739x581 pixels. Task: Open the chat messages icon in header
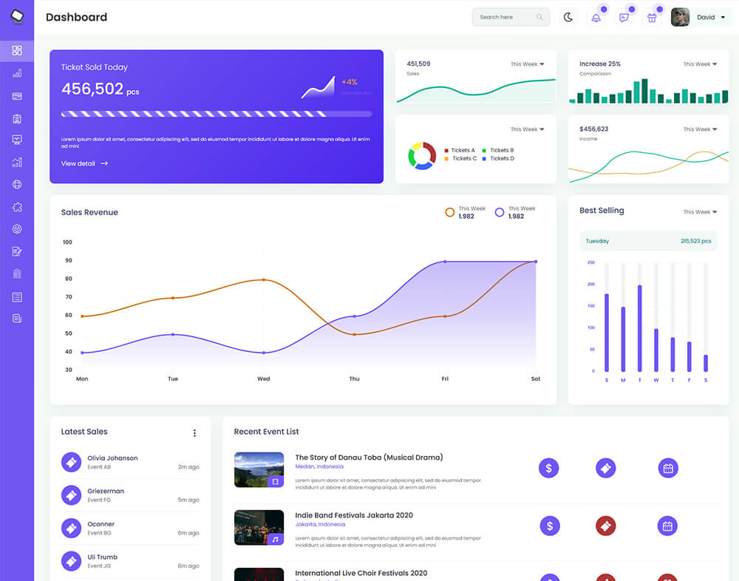tap(624, 18)
